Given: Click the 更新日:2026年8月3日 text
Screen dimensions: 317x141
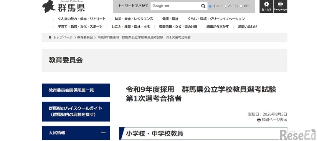Looking at the screenshot, I should click(x=267, y=114).
